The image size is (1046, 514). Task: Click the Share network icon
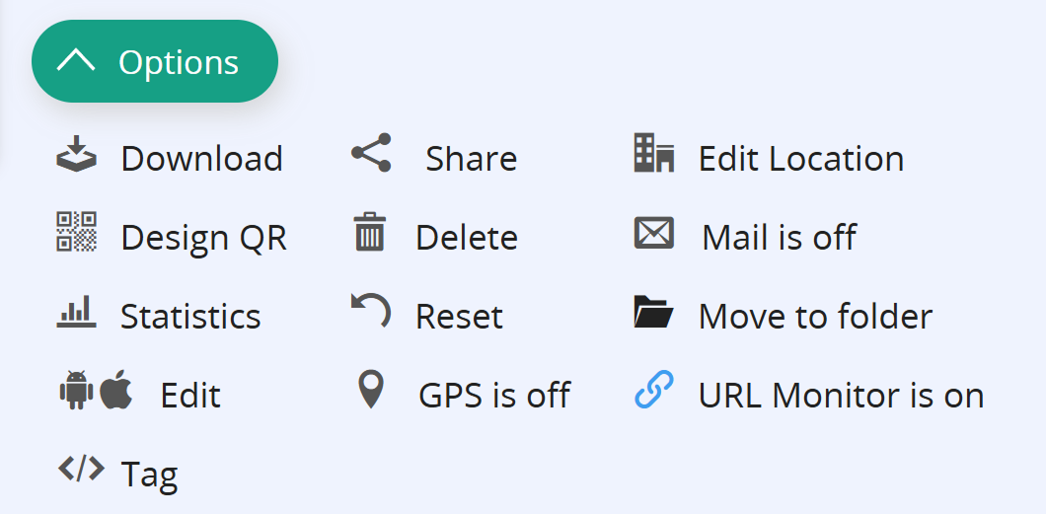click(371, 154)
